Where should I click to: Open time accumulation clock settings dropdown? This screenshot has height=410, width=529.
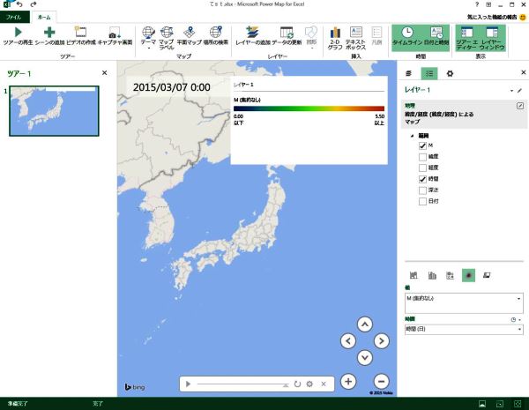516,319
